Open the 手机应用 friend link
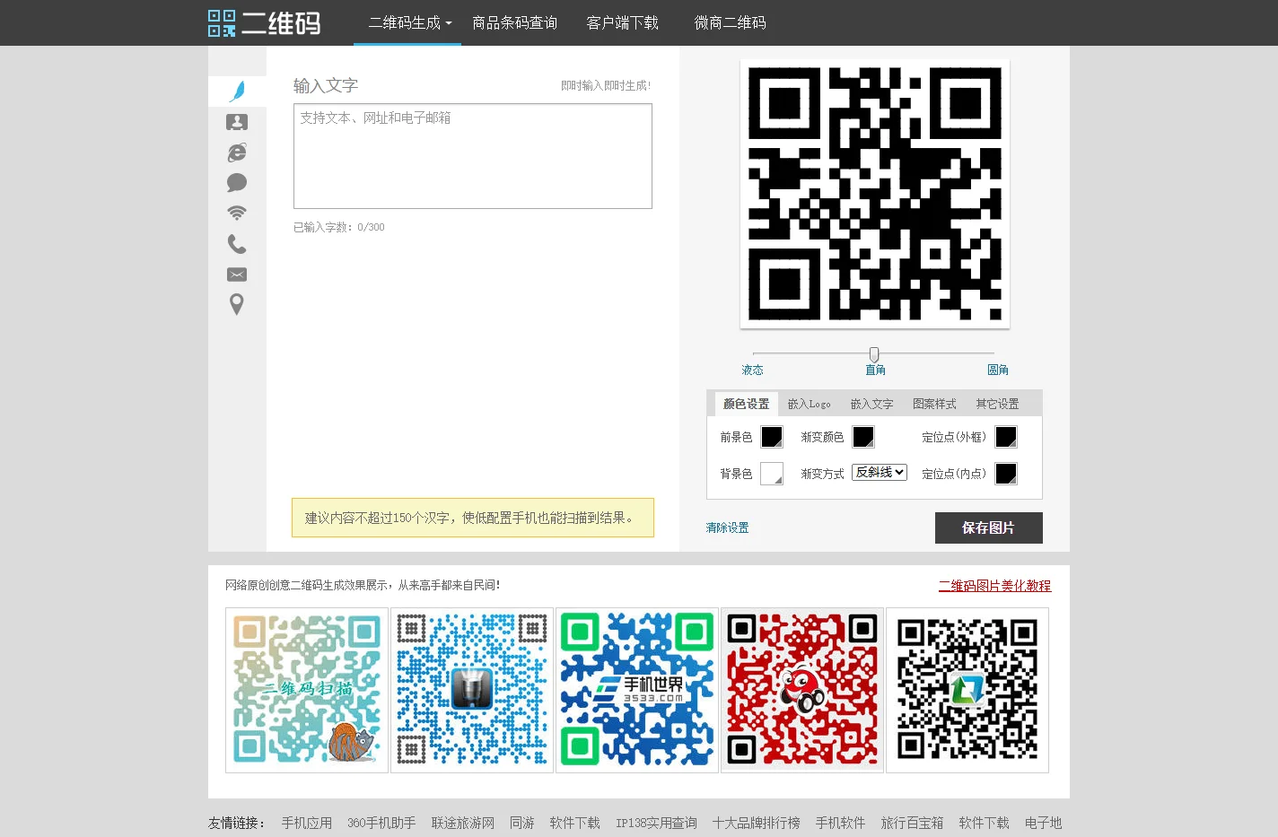Image resolution: width=1278 pixels, height=837 pixels. click(306, 823)
